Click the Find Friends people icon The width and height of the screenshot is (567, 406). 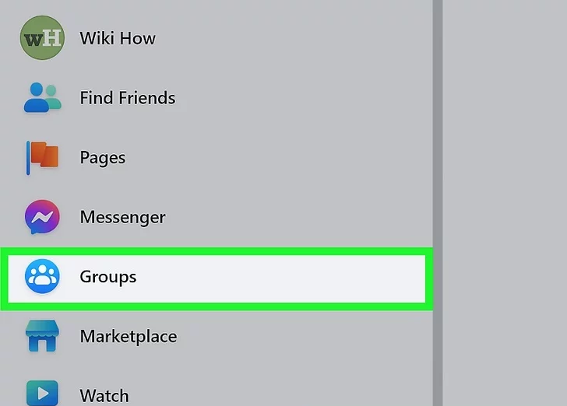42,98
